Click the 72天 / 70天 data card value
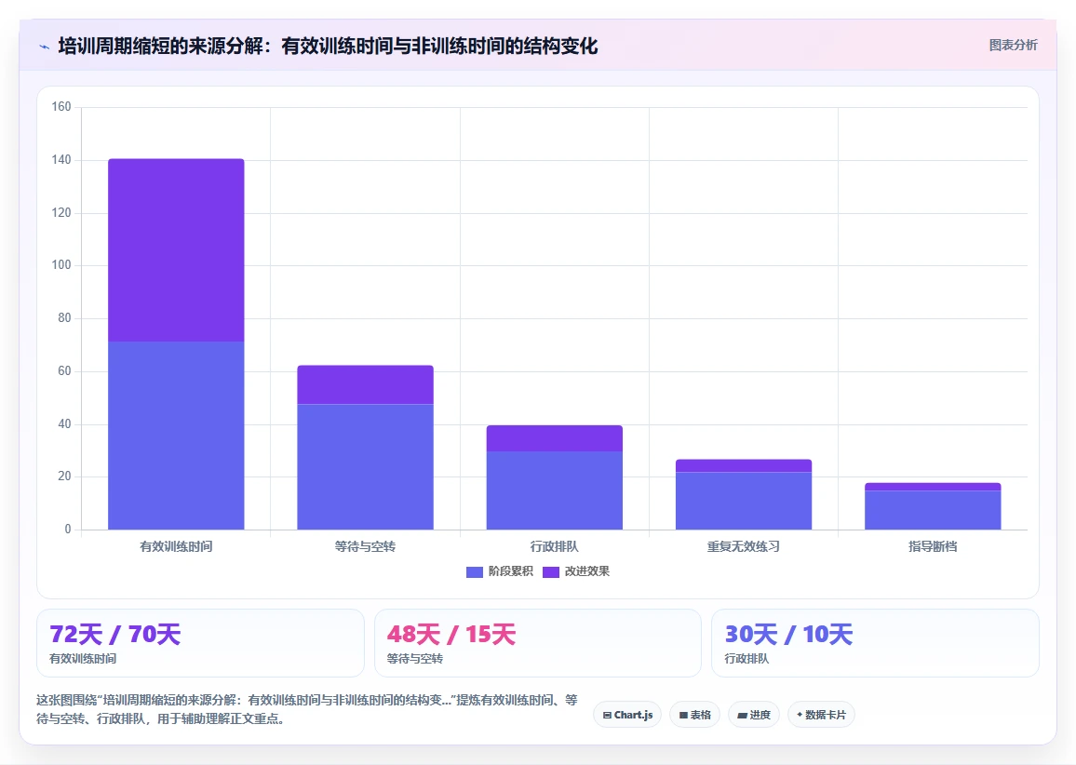 [114, 635]
